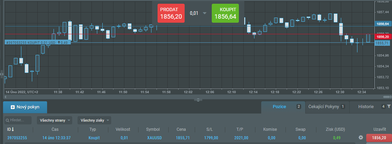
Task: Click the PRODAT sell button
Action: 171,13
